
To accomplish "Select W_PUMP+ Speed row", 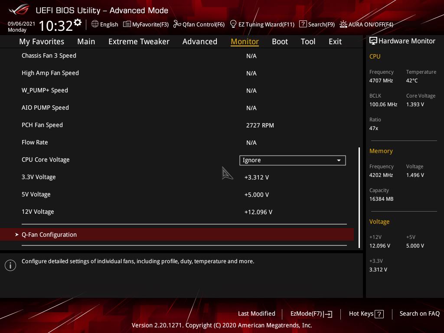I will coord(177,90).
